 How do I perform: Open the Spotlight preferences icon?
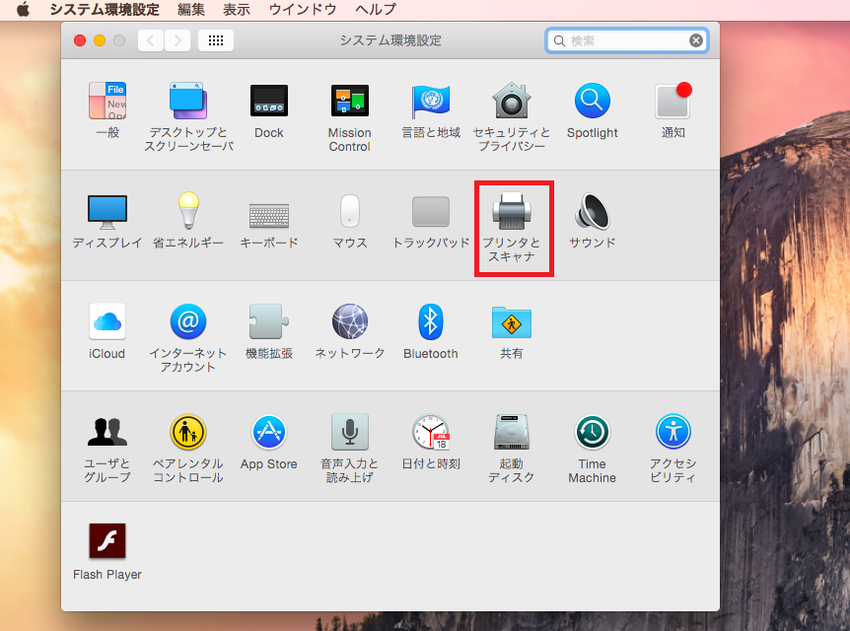[x=592, y=102]
